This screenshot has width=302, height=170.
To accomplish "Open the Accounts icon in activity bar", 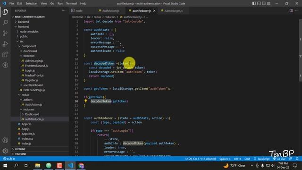I will [x=5, y=140].
